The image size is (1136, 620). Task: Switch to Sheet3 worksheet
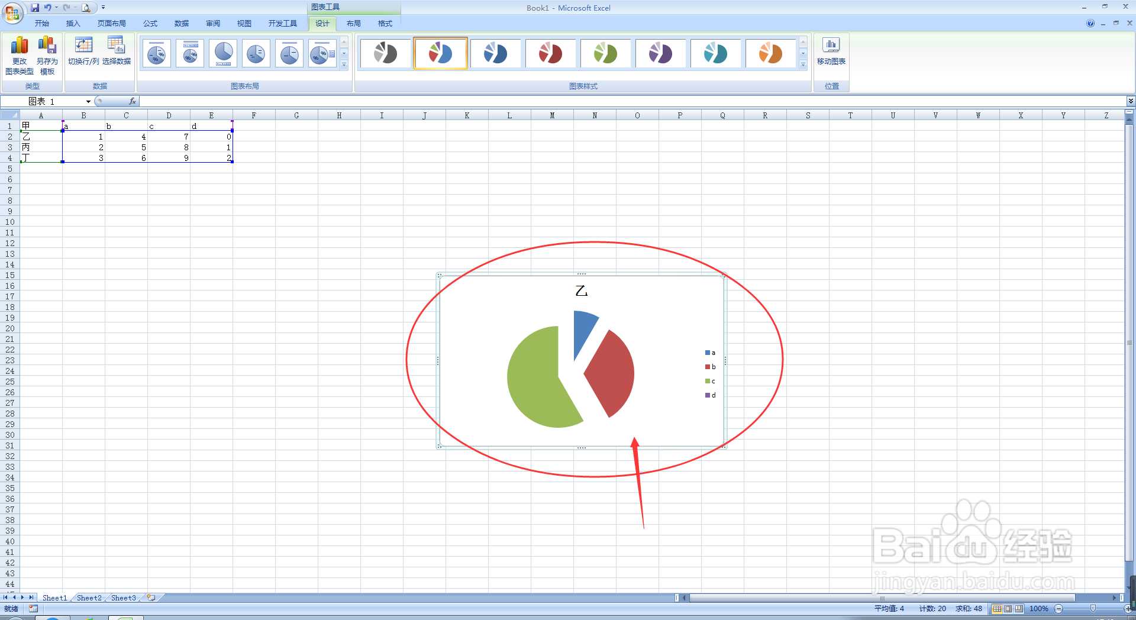pos(123,598)
